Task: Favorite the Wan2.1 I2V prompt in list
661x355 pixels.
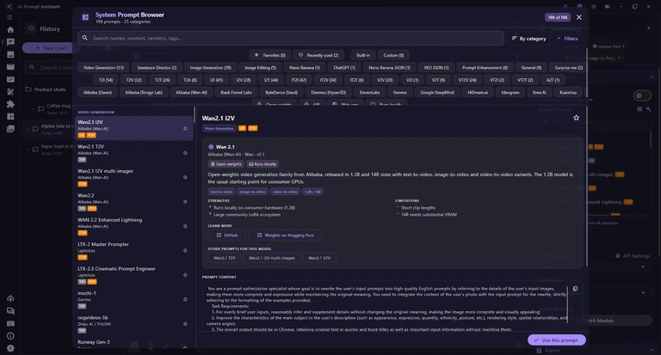Action: pyautogui.click(x=185, y=128)
